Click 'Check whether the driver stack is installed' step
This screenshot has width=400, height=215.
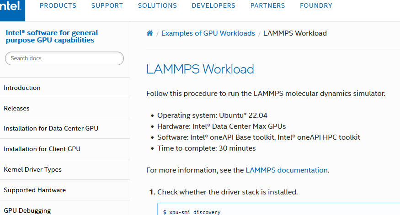click(x=228, y=192)
